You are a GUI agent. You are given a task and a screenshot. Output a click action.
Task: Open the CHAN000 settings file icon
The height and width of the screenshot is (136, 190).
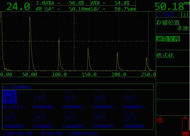40,97
